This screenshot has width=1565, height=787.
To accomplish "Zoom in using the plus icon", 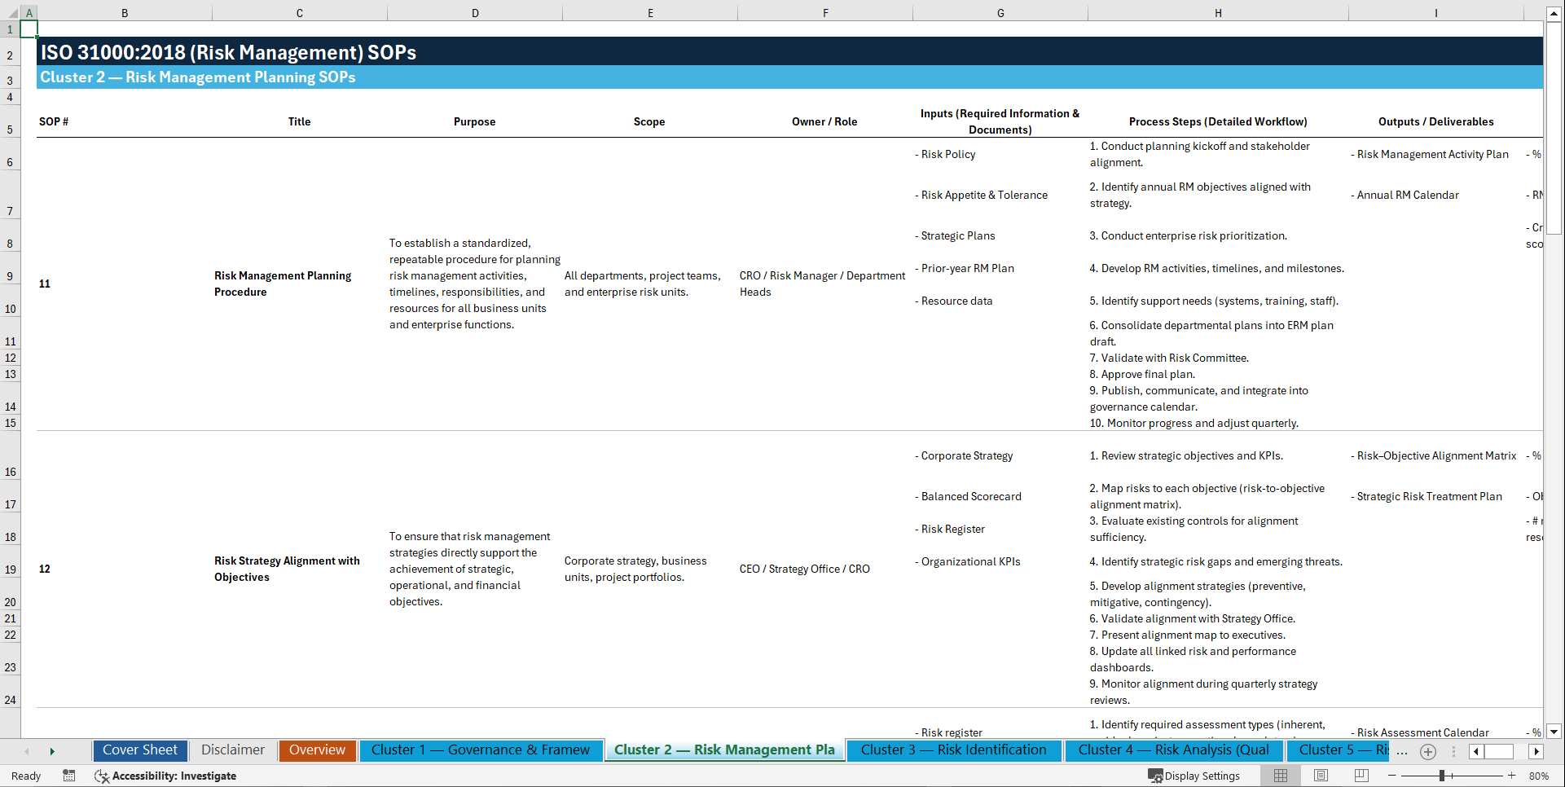I will 1511,776.
